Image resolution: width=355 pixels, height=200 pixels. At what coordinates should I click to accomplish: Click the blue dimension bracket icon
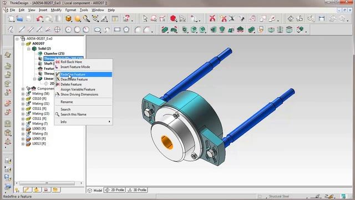pos(322,18)
